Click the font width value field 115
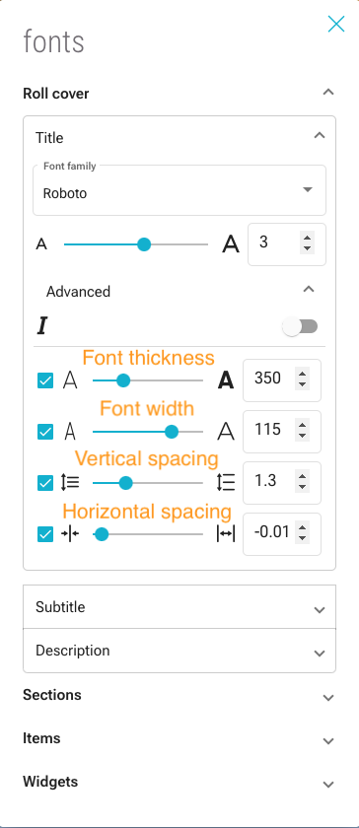 pos(282,432)
